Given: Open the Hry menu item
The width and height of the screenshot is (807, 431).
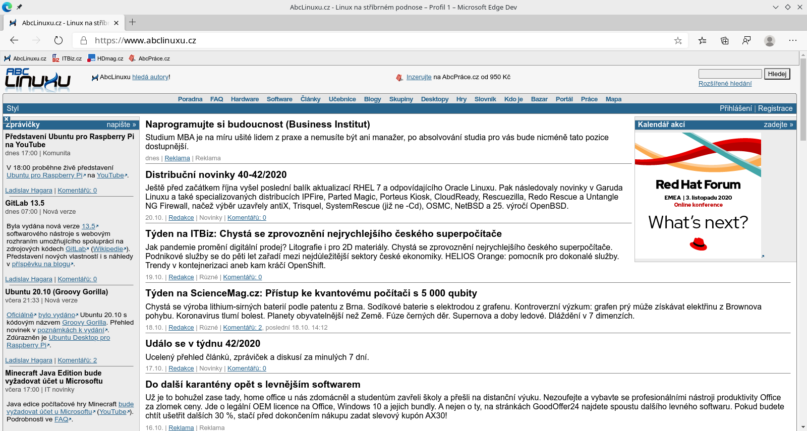Looking at the screenshot, I should point(462,99).
